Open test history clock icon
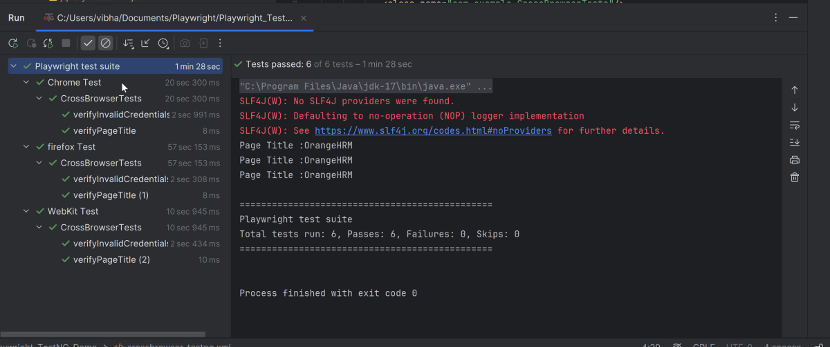The image size is (830, 347). tap(163, 43)
